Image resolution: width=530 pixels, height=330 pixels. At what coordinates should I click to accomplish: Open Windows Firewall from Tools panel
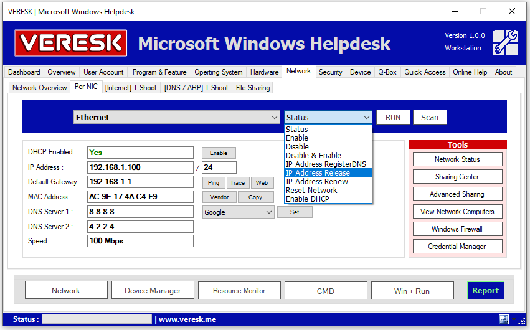pyautogui.click(x=457, y=229)
